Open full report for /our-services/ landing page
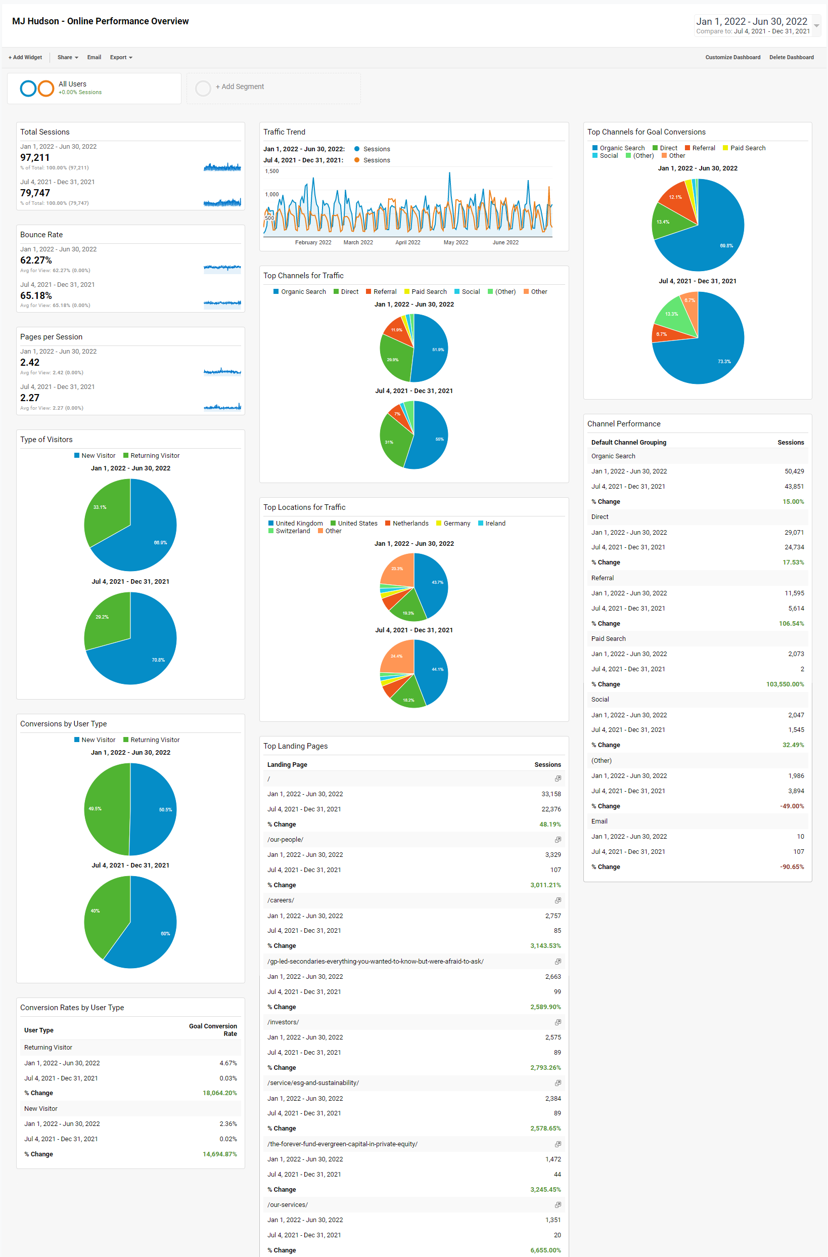 tap(558, 1206)
